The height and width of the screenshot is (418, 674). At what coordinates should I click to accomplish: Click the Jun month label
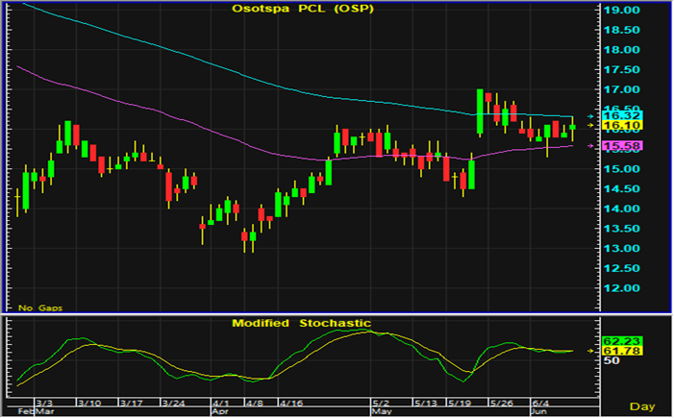point(539,411)
